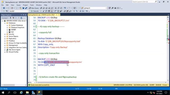Click the Comment out selected lines icon
The height and width of the screenshot is (95, 170).
pyautogui.click(x=74, y=11)
